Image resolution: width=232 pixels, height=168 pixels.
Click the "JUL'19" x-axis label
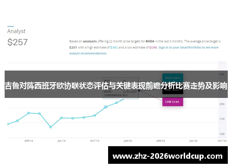(62, 141)
